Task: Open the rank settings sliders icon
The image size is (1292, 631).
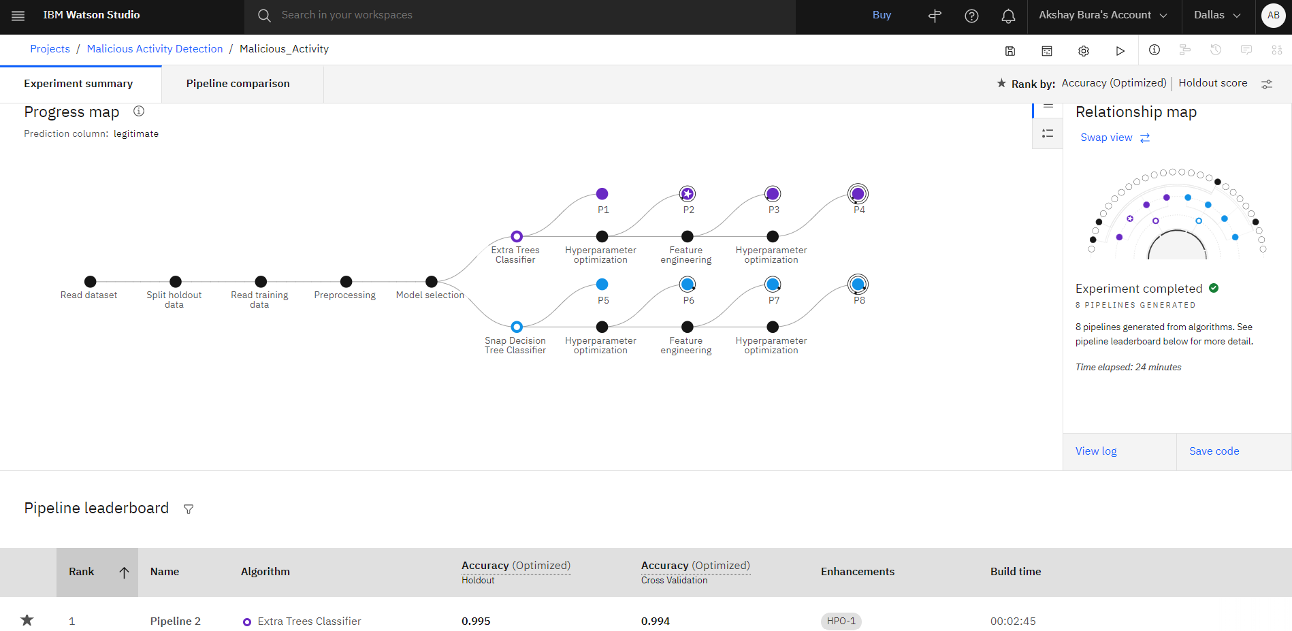Action: point(1267,83)
